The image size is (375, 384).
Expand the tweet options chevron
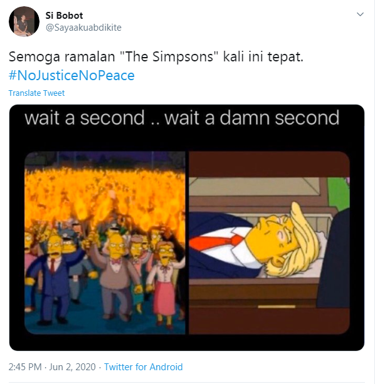click(x=360, y=14)
